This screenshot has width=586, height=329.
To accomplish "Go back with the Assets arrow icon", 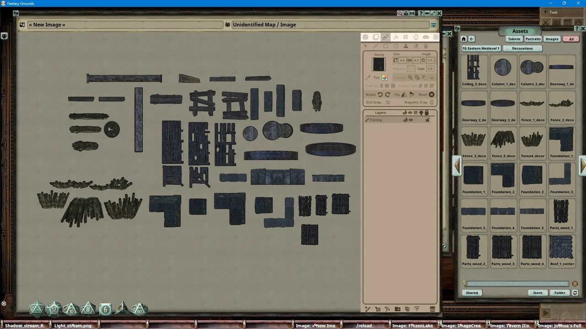I will pos(472,39).
